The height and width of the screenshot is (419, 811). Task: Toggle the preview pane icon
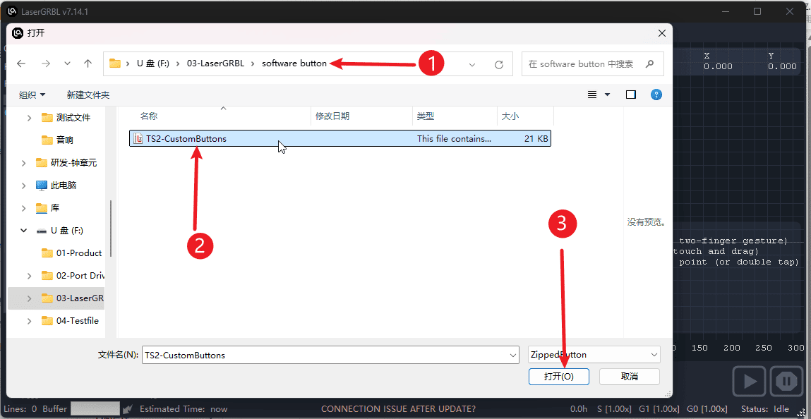tap(631, 95)
